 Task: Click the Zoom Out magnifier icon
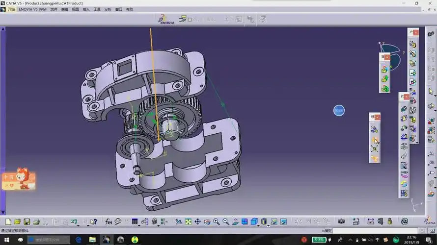(226, 222)
